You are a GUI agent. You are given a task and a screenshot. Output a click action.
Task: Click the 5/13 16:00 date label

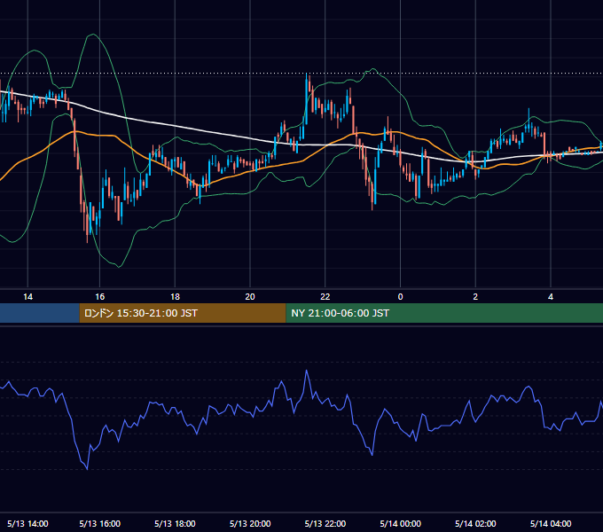point(99,523)
